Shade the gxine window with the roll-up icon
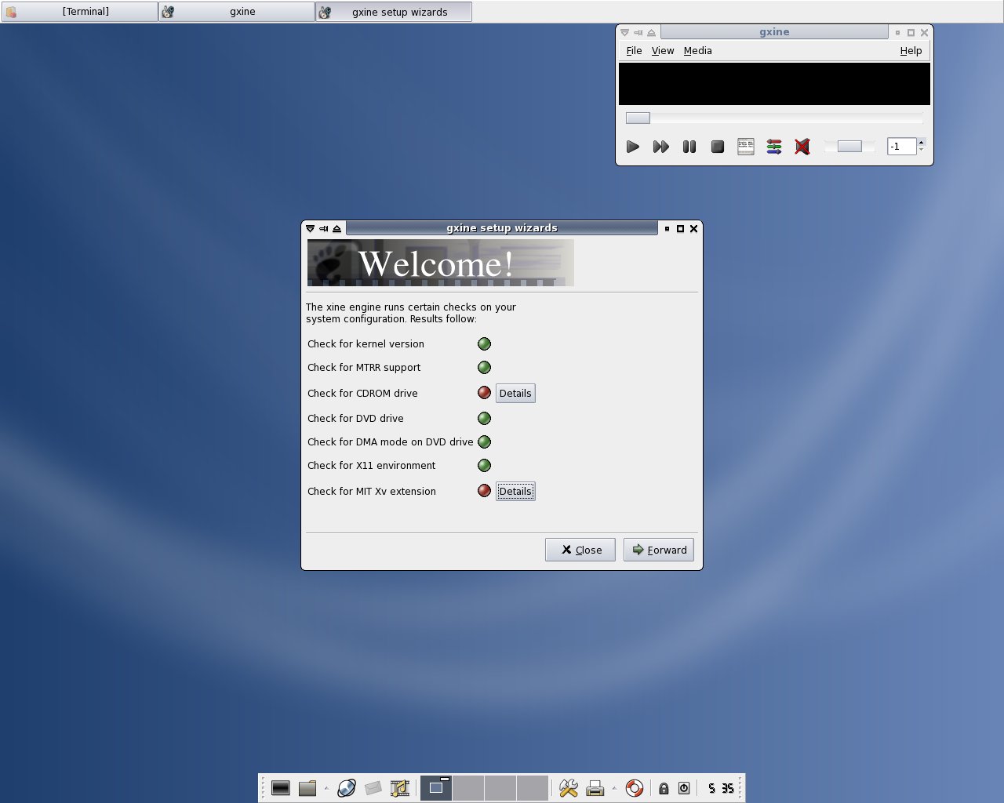Image resolution: width=1004 pixels, height=803 pixels. (x=651, y=33)
